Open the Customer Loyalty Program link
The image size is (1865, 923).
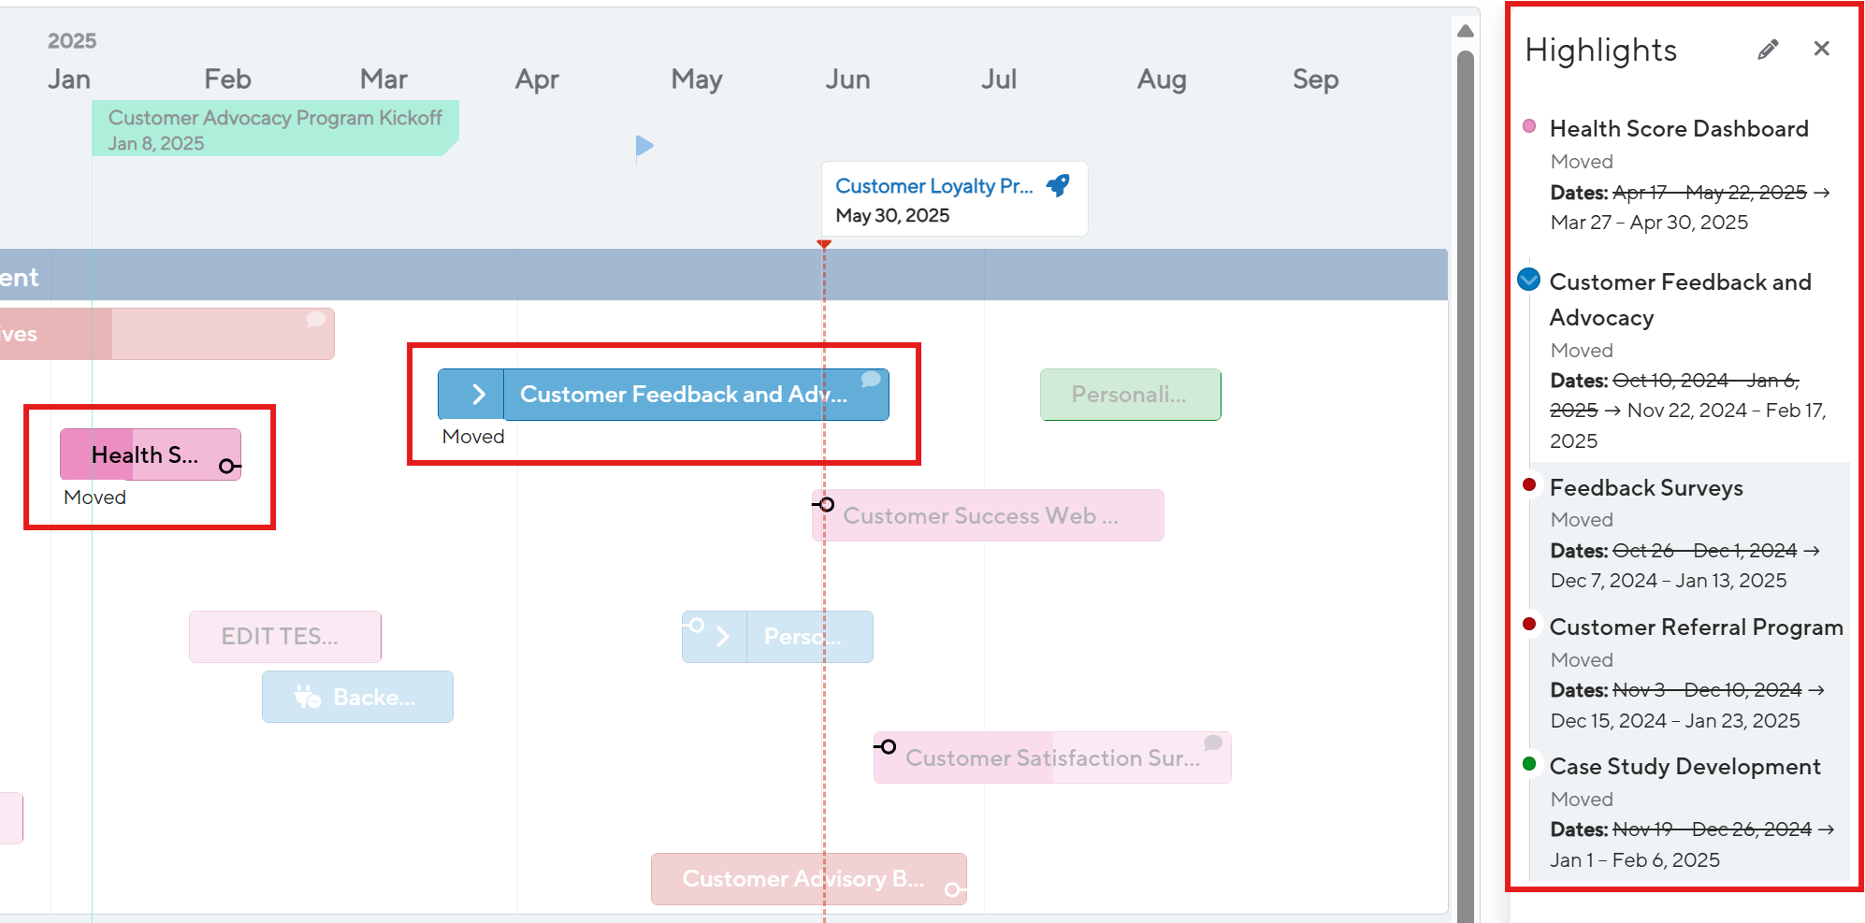(934, 185)
